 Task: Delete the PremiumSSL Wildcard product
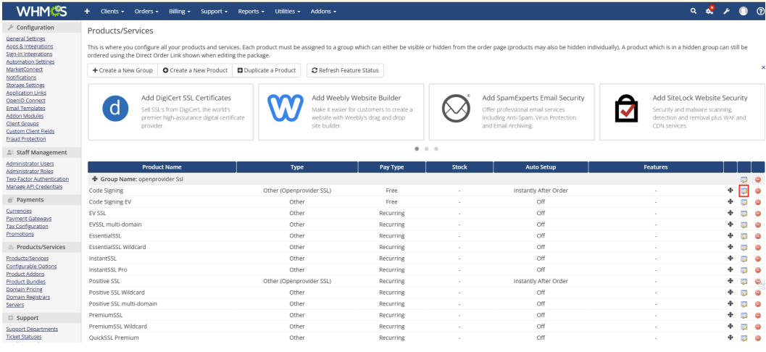click(758, 327)
